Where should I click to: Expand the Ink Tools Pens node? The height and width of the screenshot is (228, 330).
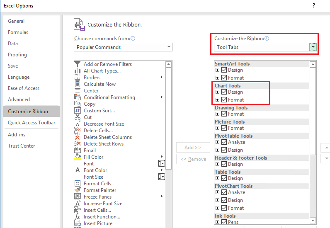tap(217, 222)
